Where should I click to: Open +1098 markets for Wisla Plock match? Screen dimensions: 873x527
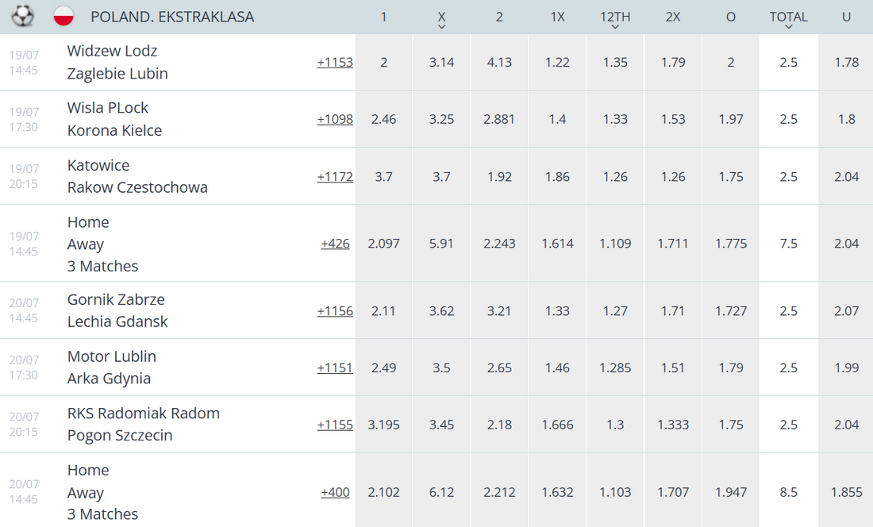[335, 119]
